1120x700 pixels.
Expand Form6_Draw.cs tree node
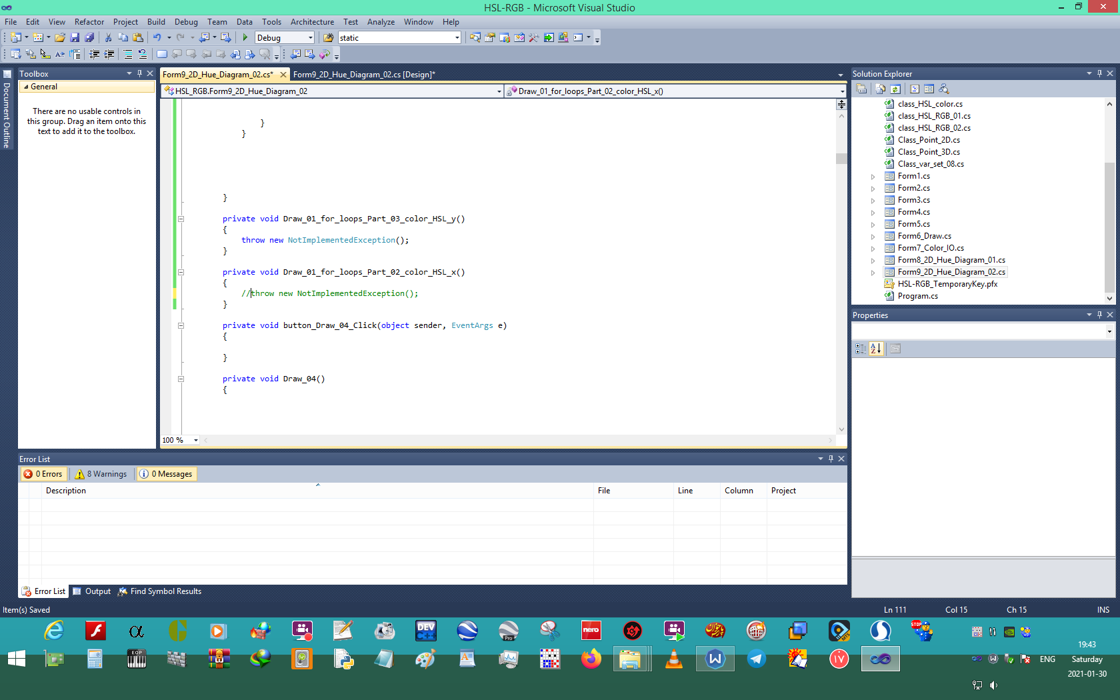[x=873, y=237]
